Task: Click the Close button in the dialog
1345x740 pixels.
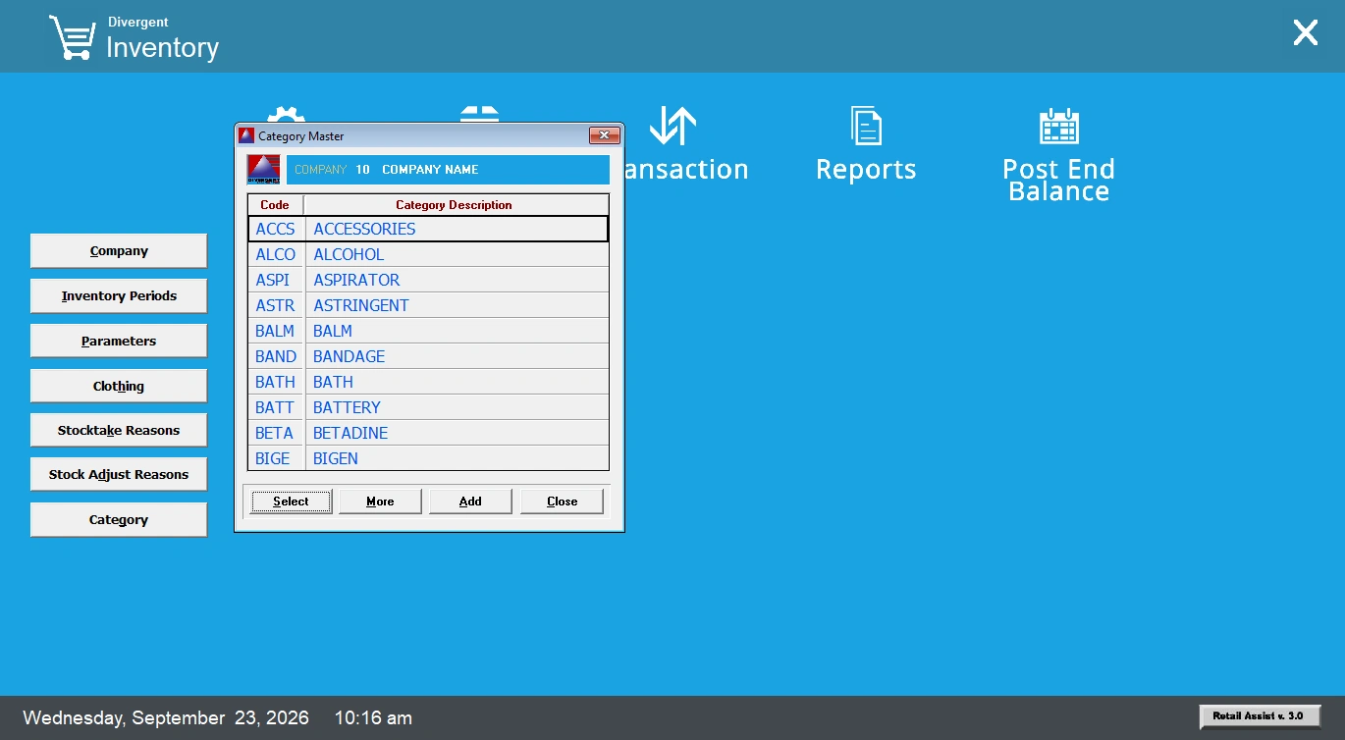Action: point(562,502)
